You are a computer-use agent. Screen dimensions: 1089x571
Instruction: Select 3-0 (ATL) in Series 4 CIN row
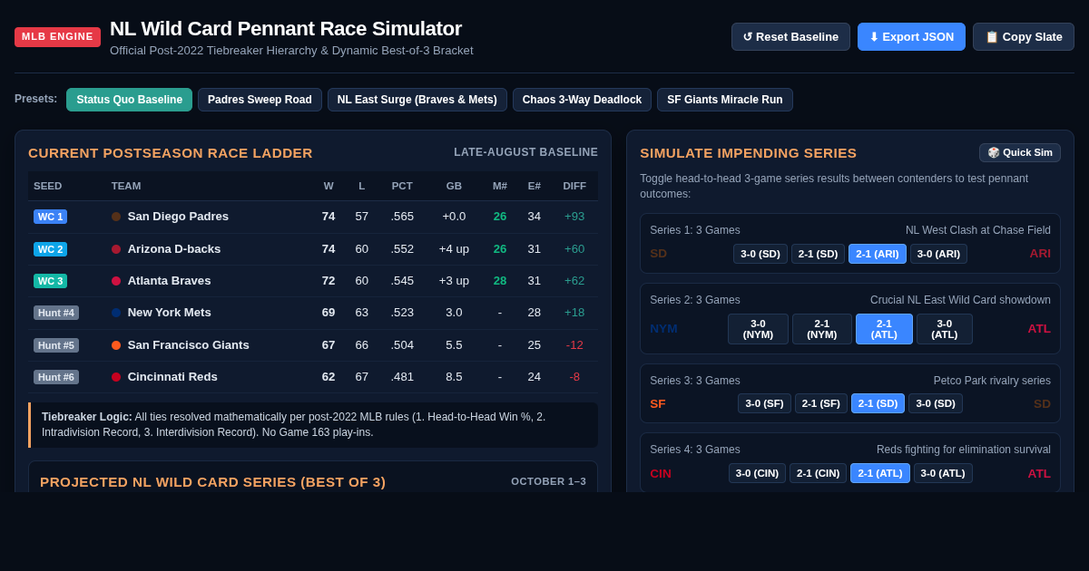pyautogui.click(x=943, y=473)
